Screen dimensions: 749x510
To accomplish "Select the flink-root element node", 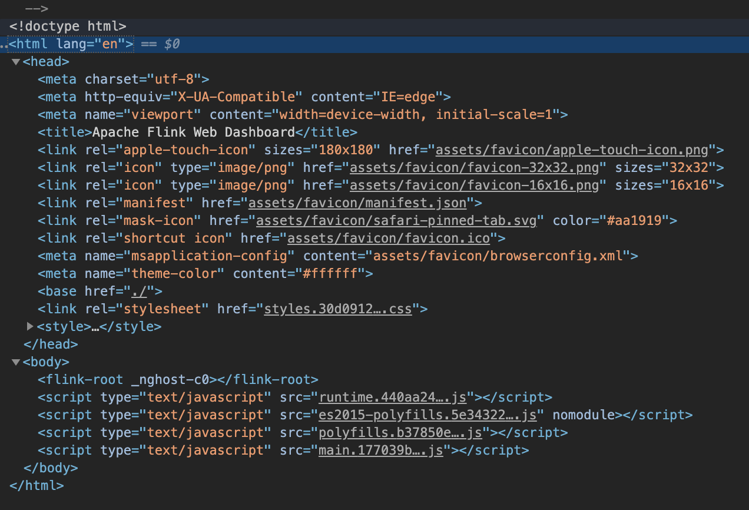I will 178,379.
